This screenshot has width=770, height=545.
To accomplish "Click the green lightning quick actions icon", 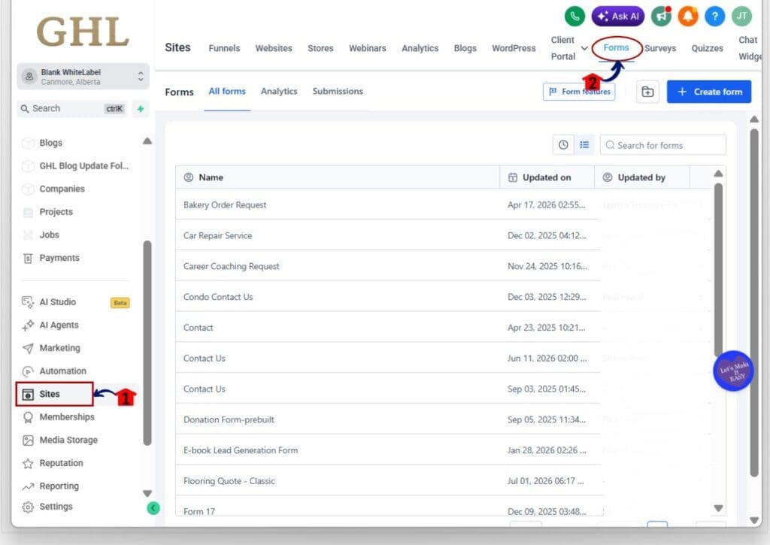I will pos(141,108).
